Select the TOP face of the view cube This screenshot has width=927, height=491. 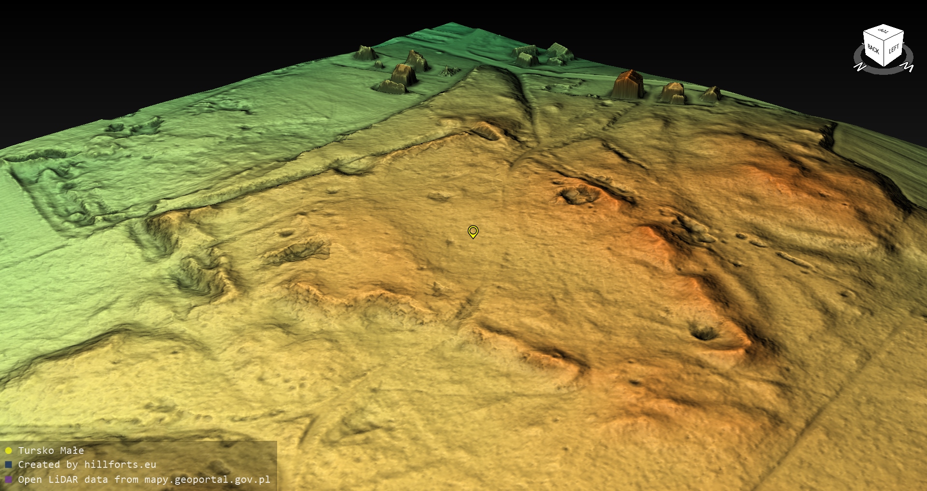click(884, 32)
